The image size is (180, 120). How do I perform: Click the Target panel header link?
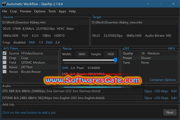(97, 17)
